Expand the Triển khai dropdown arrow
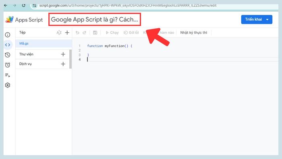Screen dimensions: 282x159 click(x=267, y=19)
